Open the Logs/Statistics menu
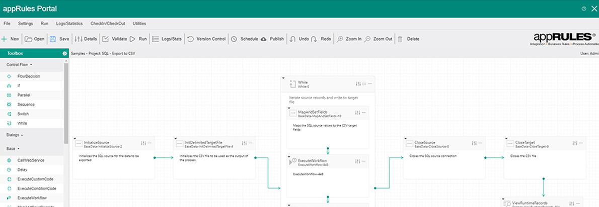599x207 pixels. pos(69,23)
